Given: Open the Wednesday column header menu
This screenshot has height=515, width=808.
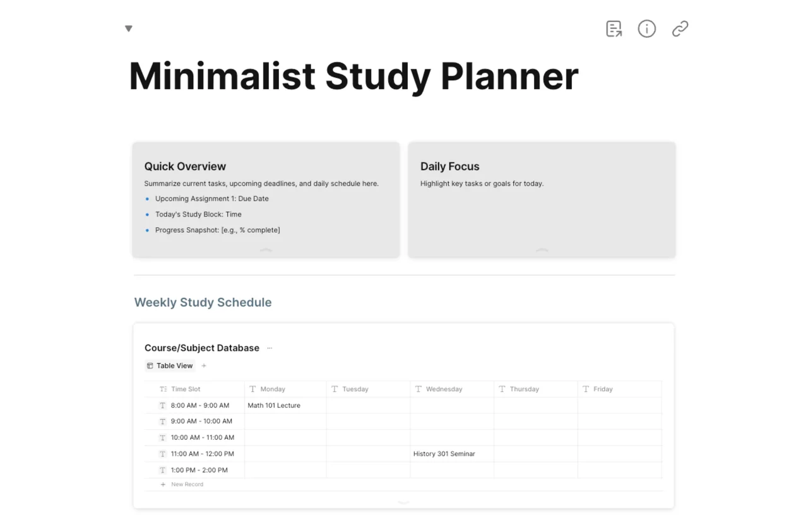Looking at the screenshot, I should [x=452, y=389].
